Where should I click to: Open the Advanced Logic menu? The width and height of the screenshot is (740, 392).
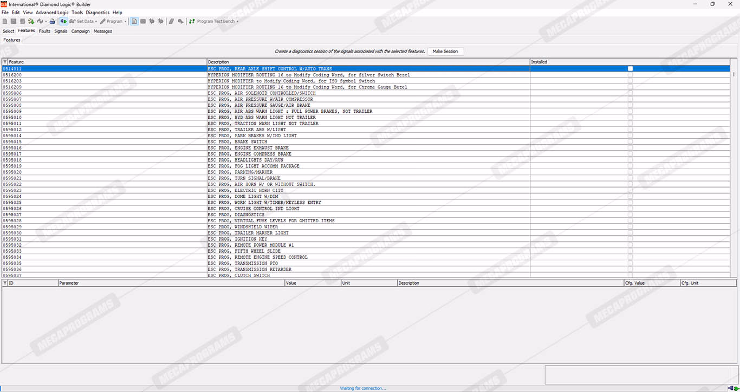[x=52, y=12]
